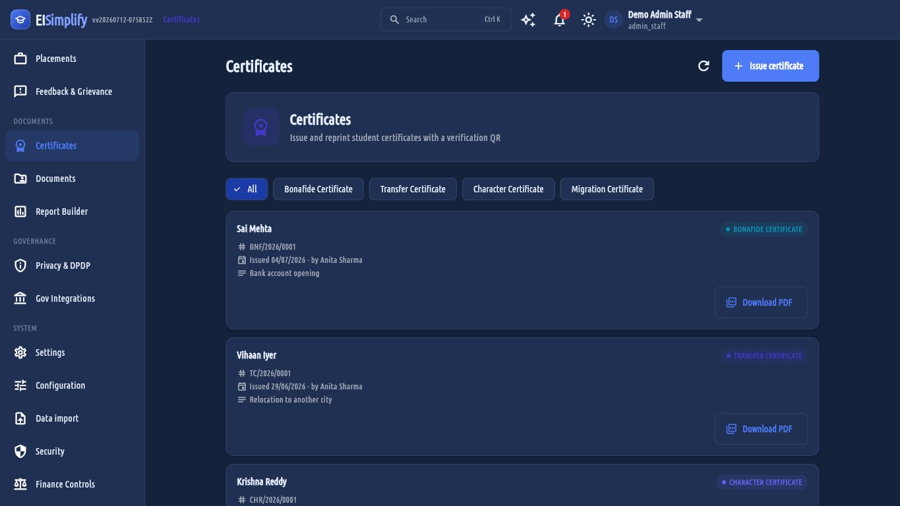The height and width of the screenshot is (506, 900).
Task: Click the Security shield icon in sidebar
Action: point(20,451)
